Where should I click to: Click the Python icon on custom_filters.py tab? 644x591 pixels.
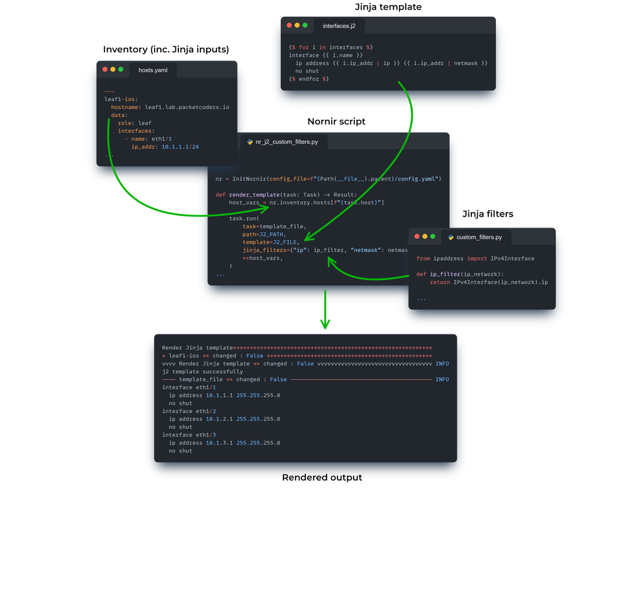click(x=450, y=237)
